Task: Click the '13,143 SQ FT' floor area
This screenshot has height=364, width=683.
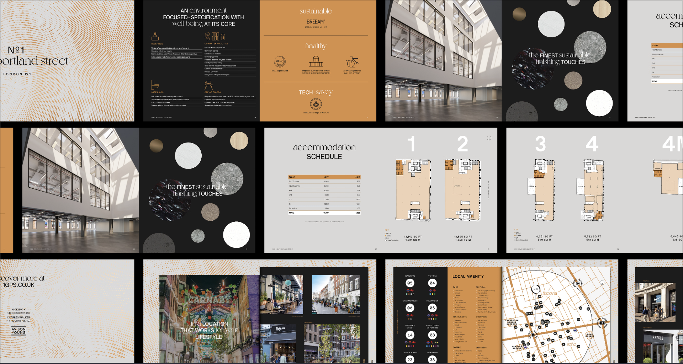Action: (413, 236)
